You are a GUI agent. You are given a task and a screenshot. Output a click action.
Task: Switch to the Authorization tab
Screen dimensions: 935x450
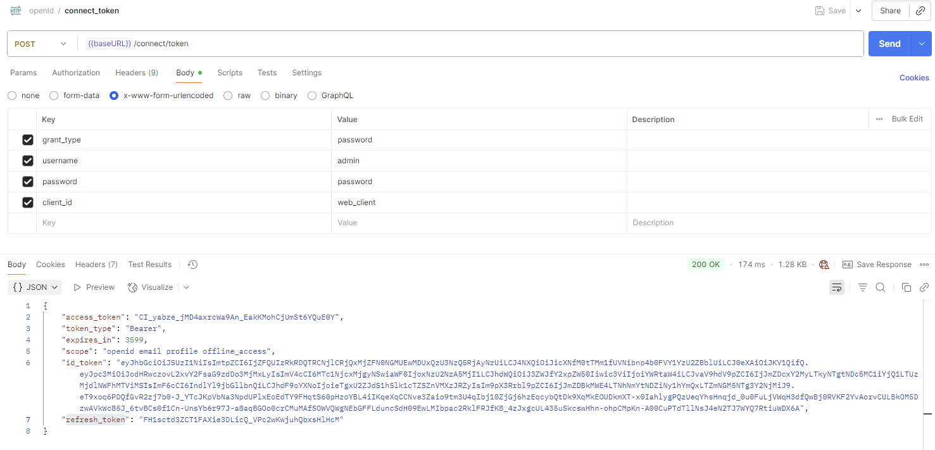(76, 73)
